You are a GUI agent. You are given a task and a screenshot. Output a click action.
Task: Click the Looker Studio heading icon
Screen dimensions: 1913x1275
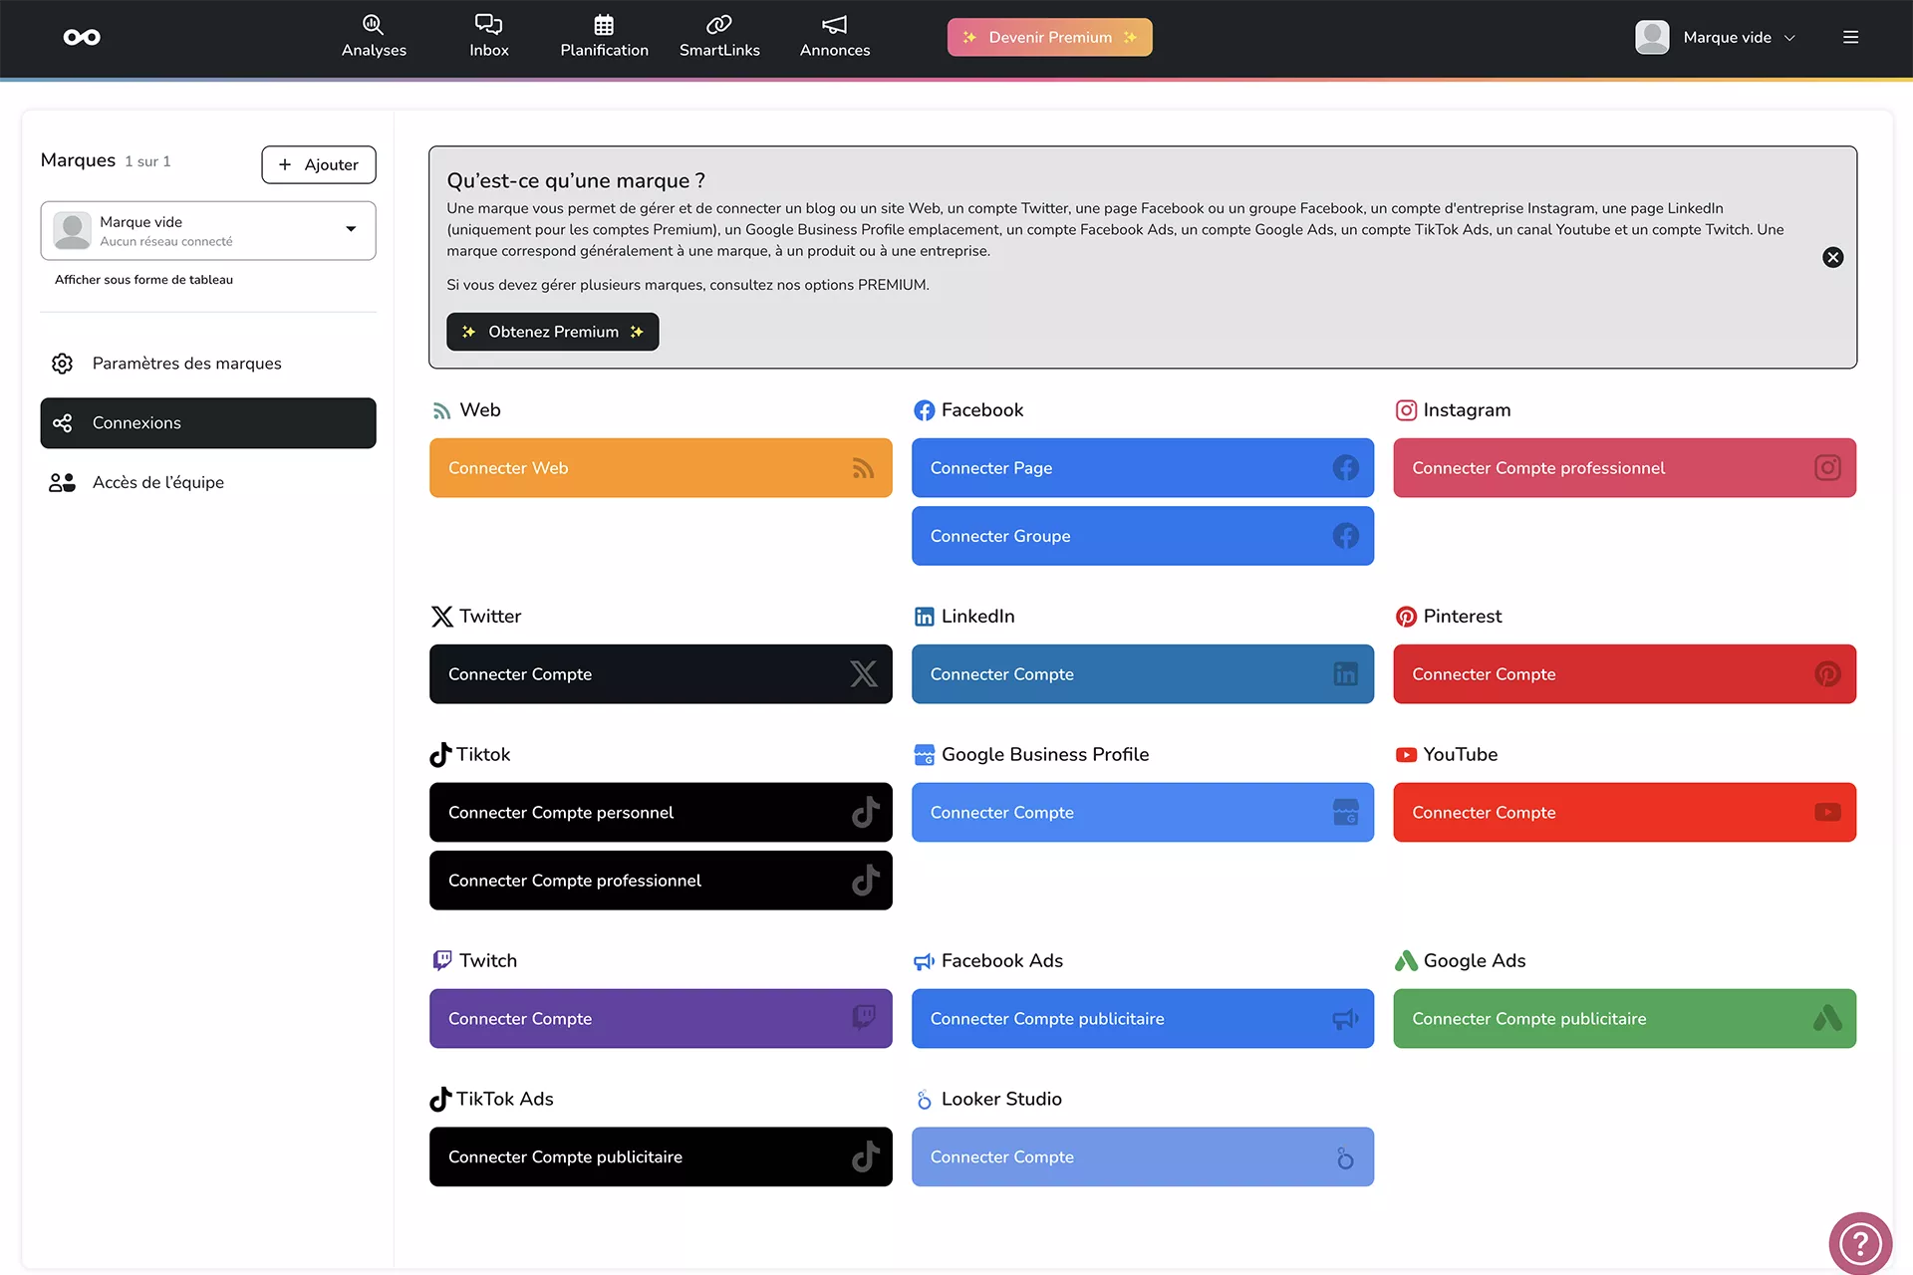coord(924,1100)
